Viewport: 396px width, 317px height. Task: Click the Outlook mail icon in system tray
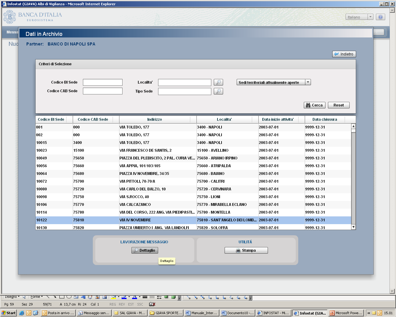click(374, 313)
